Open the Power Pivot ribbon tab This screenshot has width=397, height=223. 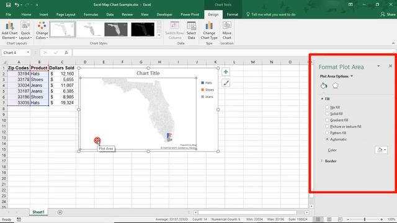point(190,14)
